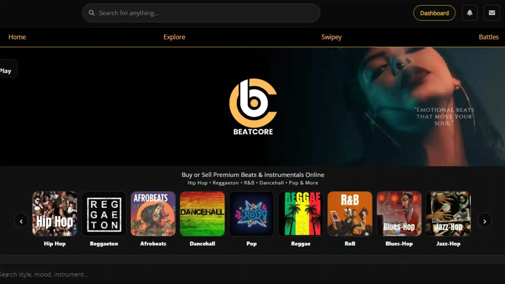
Task: Focus the 'Search for anything' field
Action: 201,13
